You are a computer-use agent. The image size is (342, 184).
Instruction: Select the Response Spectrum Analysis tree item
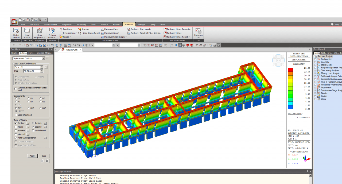pyautogui.click(x=331, y=68)
